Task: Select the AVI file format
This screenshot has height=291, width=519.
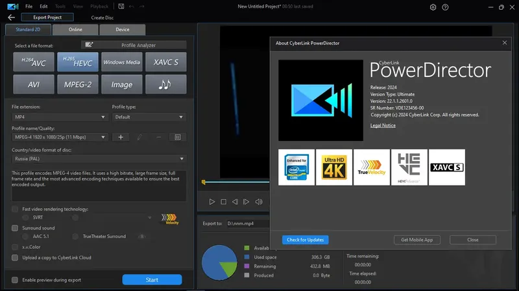Action: [x=34, y=85]
